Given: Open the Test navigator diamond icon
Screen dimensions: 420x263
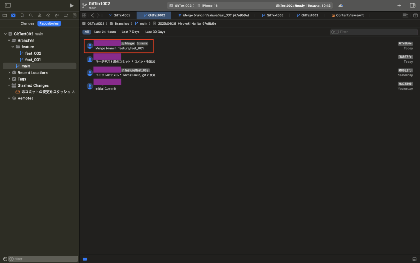Looking at the screenshot, I should [x=48, y=15].
